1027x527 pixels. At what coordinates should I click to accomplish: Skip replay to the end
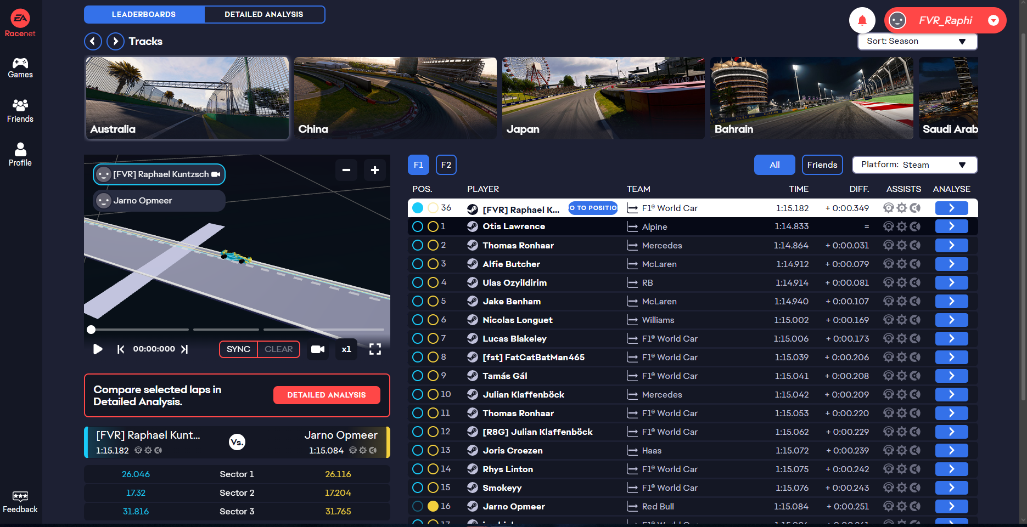click(184, 349)
